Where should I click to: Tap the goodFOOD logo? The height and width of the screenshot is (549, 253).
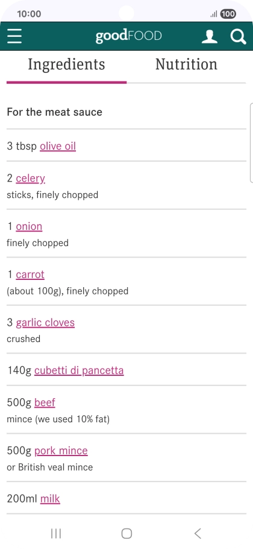[x=128, y=36]
